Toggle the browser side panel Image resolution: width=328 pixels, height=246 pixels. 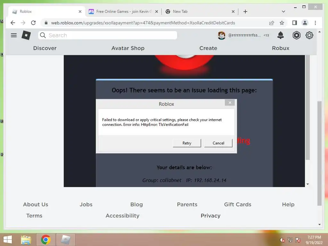click(295, 23)
